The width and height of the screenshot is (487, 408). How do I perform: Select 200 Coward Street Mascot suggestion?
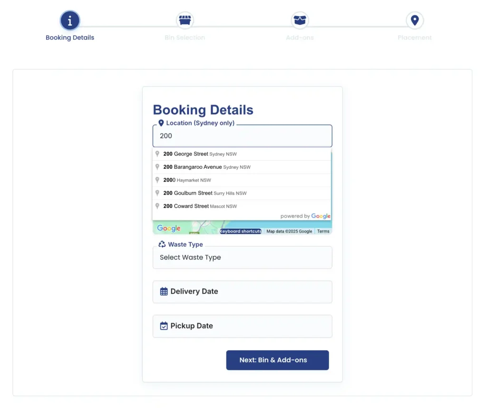click(242, 206)
